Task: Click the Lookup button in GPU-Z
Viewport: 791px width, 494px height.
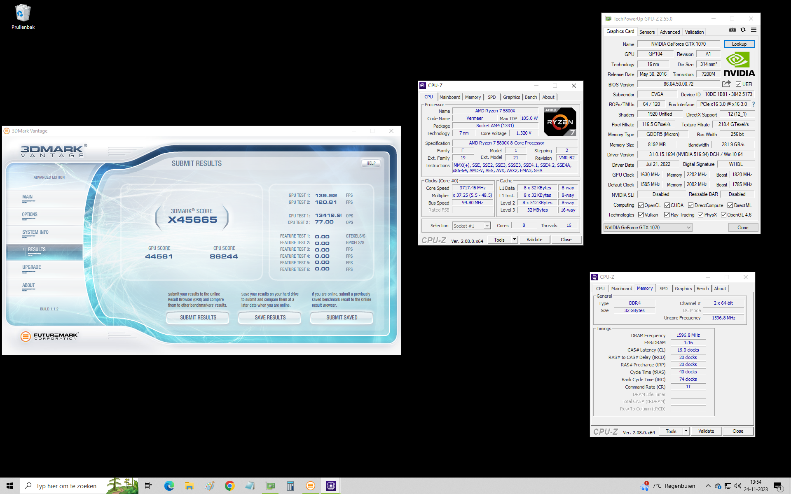Action: (x=739, y=44)
